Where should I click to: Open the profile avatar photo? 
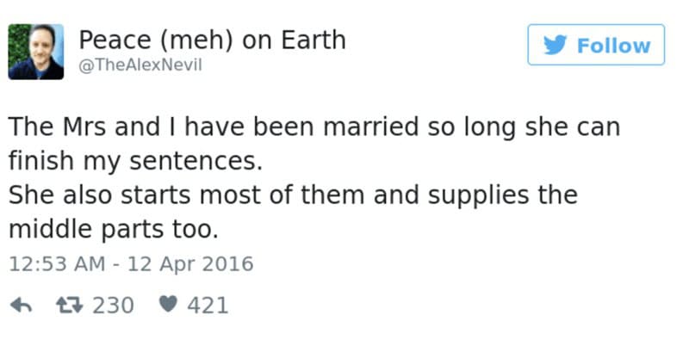pos(36,52)
